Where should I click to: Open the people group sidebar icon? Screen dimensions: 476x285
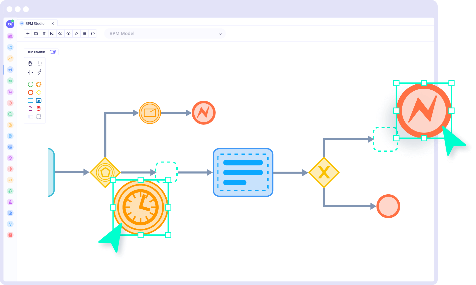(10, 36)
